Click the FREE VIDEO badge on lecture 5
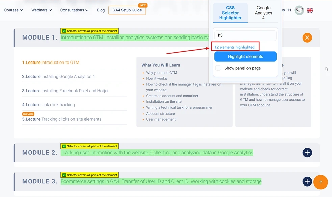 point(28,114)
